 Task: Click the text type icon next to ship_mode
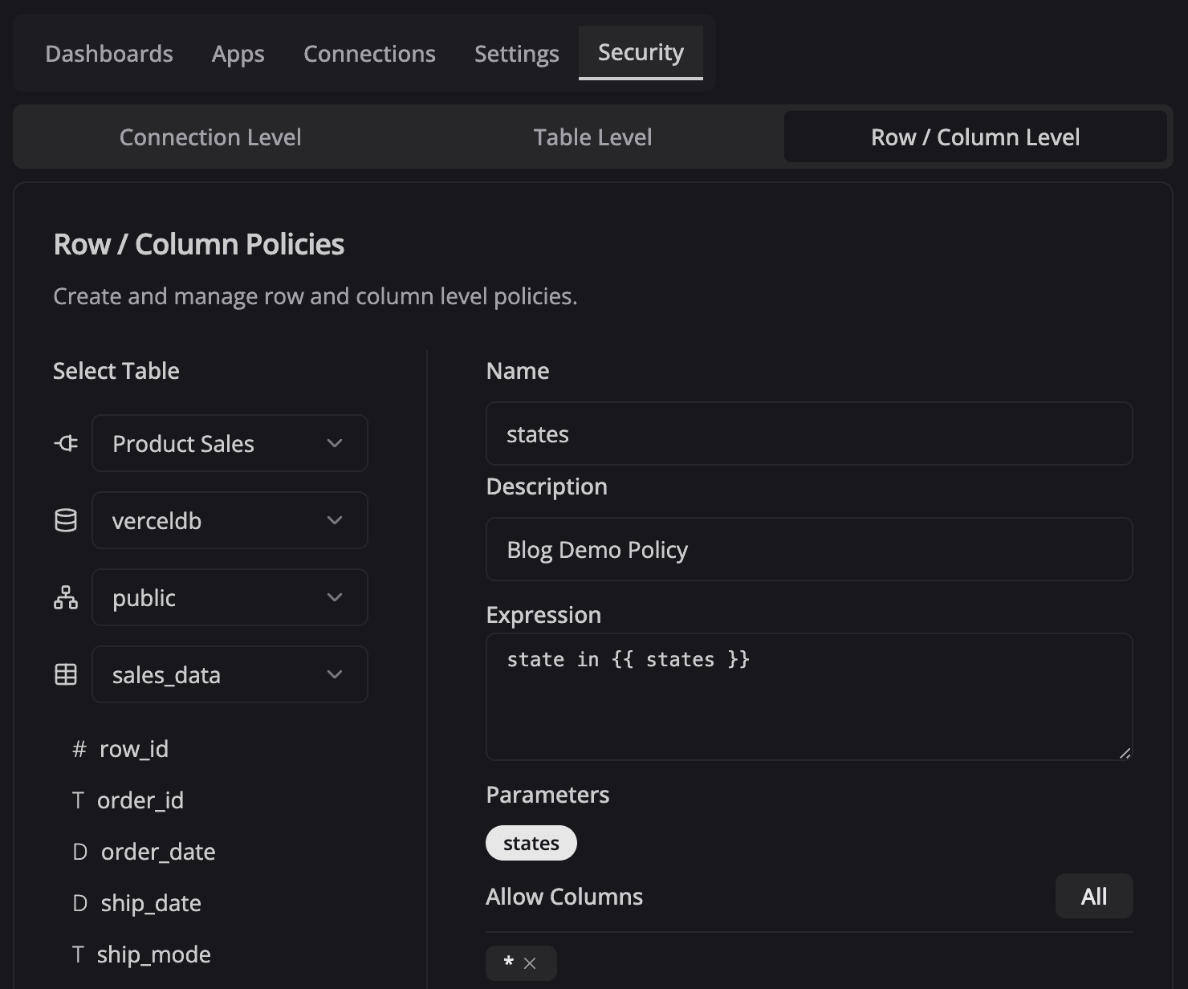tap(78, 954)
